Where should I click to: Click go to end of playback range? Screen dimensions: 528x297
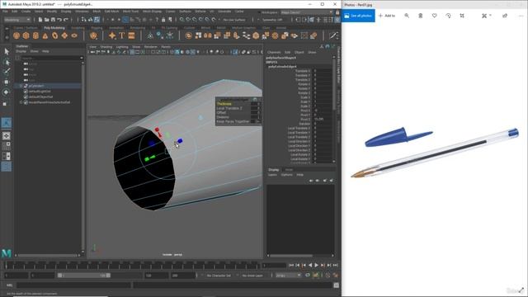point(336,266)
